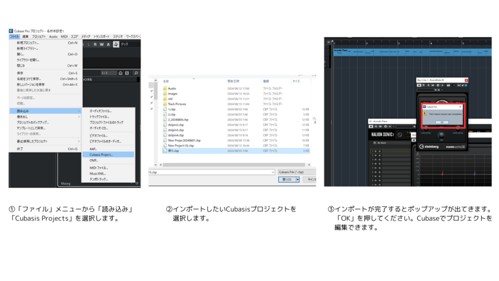Sort files by the 更新日時 column header
Image resolution: width=499 pixels, height=281 pixels.
click(x=244, y=81)
